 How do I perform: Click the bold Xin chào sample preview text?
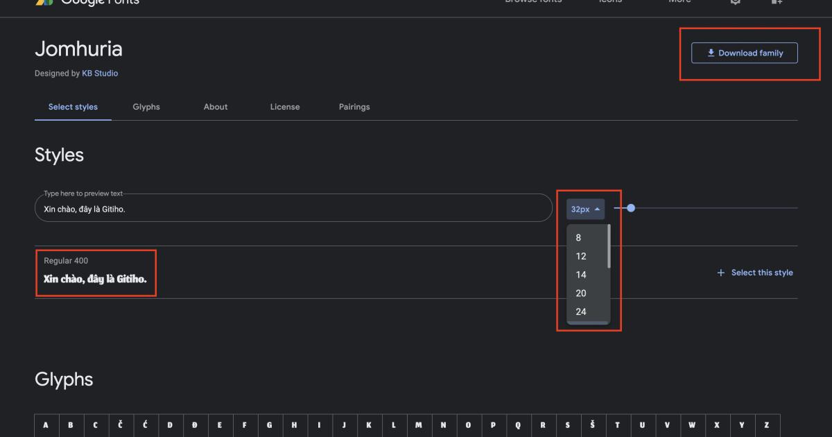tap(95, 279)
